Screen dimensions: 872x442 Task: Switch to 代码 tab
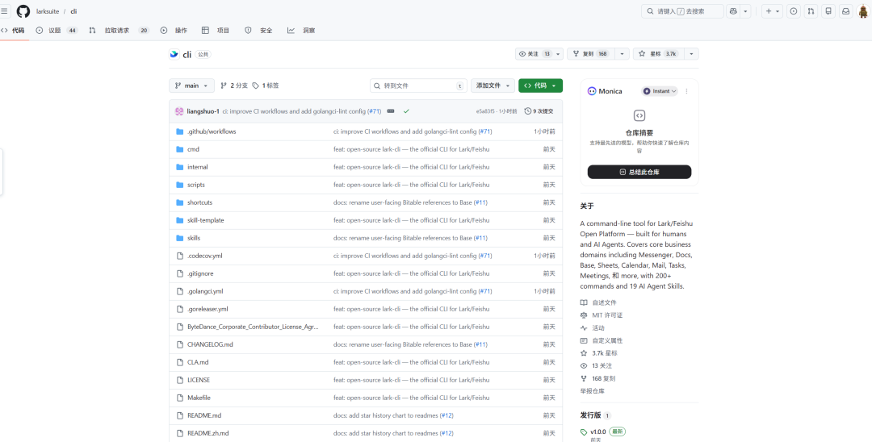coord(13,31)
